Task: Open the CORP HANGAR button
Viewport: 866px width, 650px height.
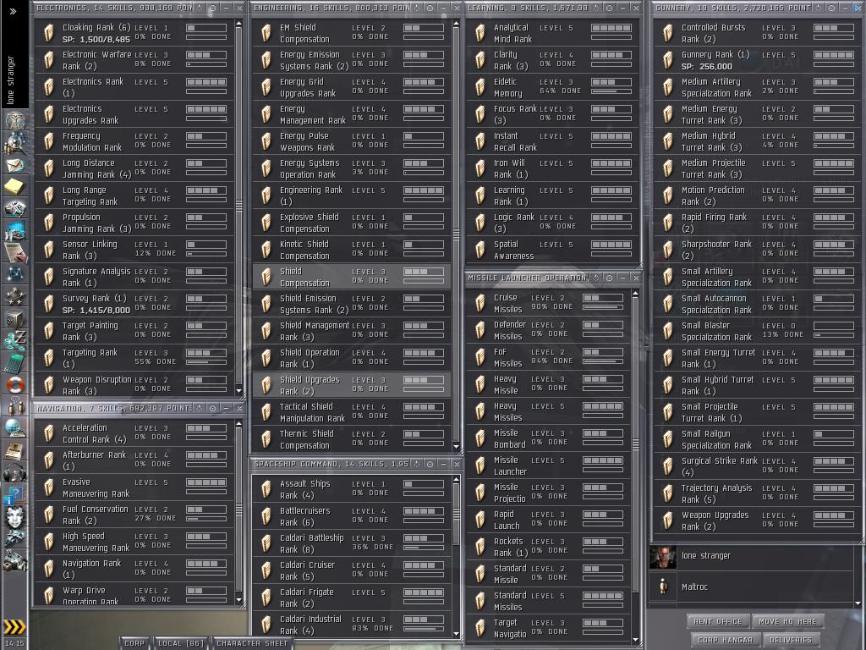Action: (725, 640)
